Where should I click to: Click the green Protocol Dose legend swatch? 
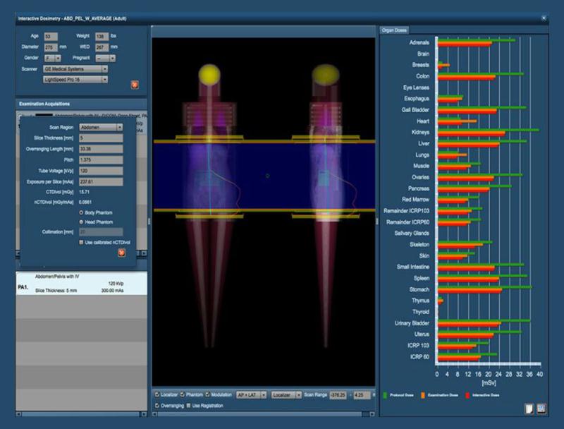(x=384, y=394)
